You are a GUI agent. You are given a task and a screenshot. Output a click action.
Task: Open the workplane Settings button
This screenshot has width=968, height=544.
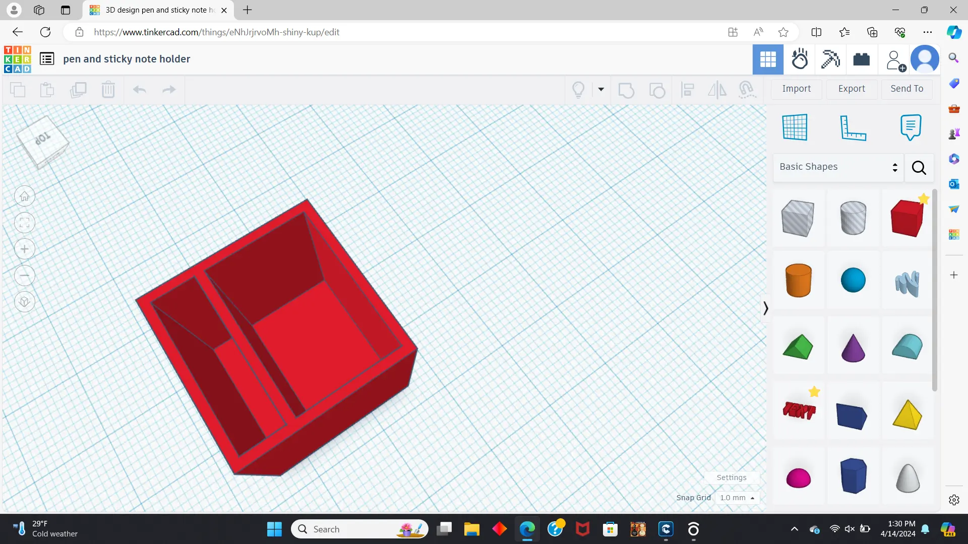(x=732, y=478)
